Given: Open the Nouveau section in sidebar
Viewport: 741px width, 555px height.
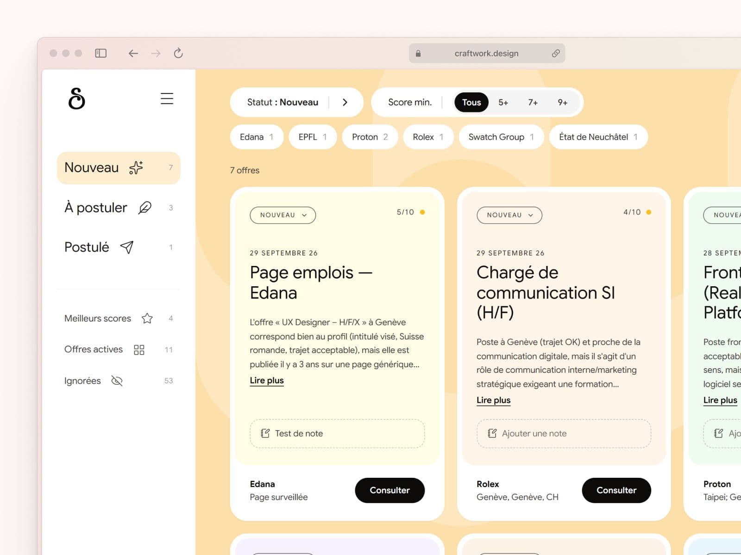Looking at the screenshot, I should coord(119,168).
